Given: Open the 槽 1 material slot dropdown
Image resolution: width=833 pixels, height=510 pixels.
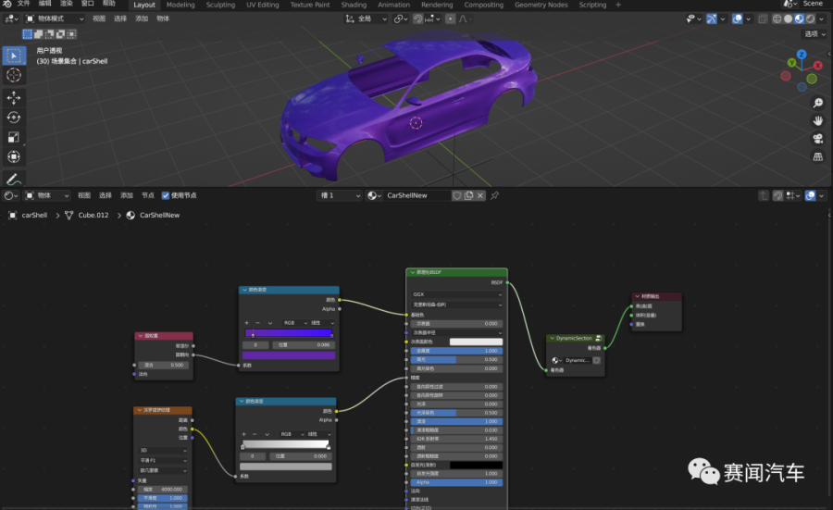Looking at the screenshot, I should click(x=339, y=195).
